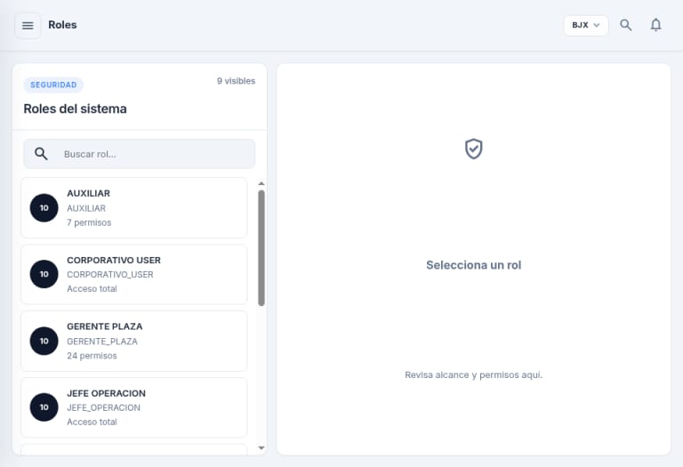
Task: Click the SEGURIDAD tag
Action: 53,85
